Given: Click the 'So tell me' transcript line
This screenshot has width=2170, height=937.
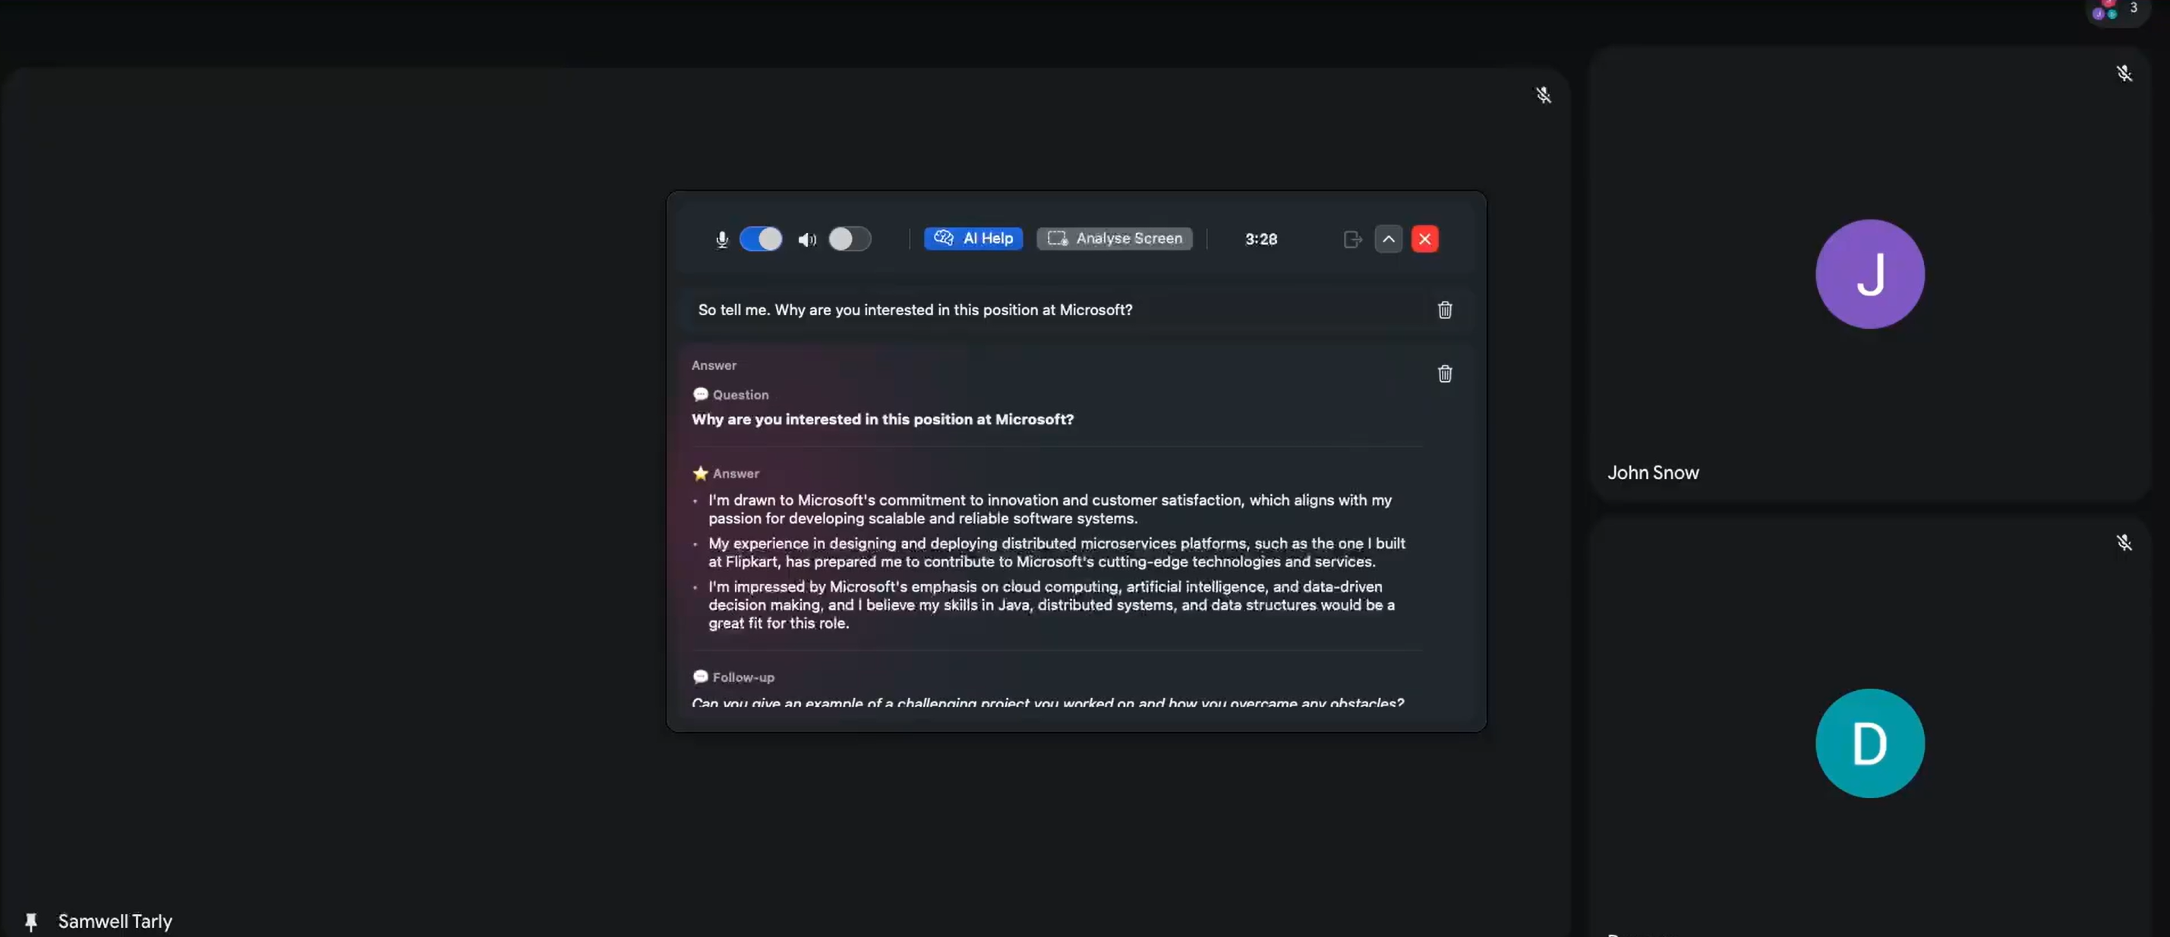Looking at the screenshot, I should (915, 310).
